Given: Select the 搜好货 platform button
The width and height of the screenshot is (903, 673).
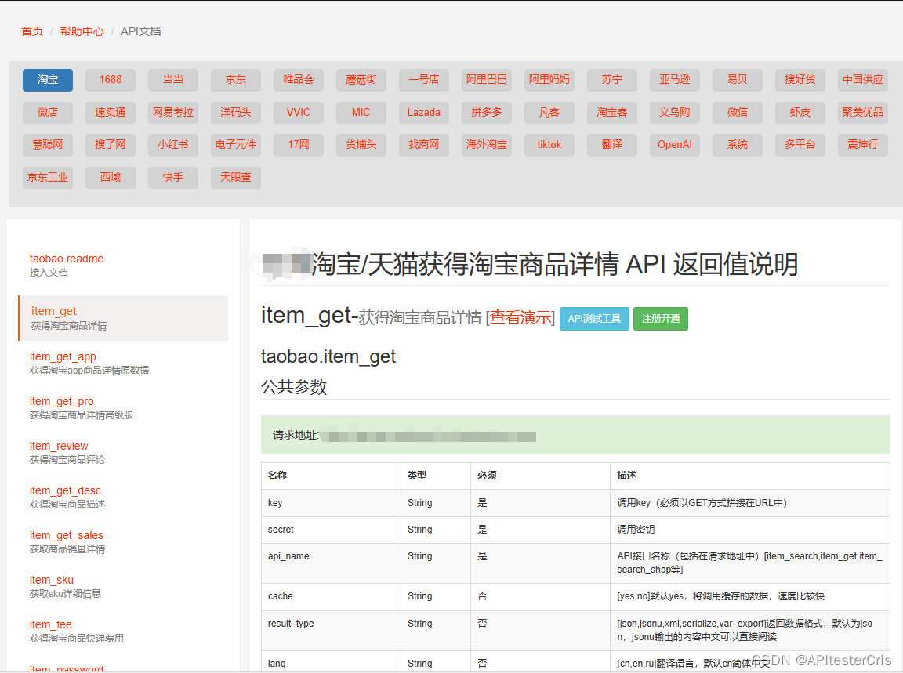Looking at the screenshot, I should (800, 80).
